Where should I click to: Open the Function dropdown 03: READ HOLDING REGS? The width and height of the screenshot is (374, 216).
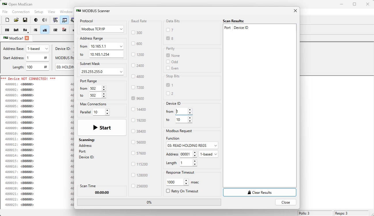click(x=192, y=145)
